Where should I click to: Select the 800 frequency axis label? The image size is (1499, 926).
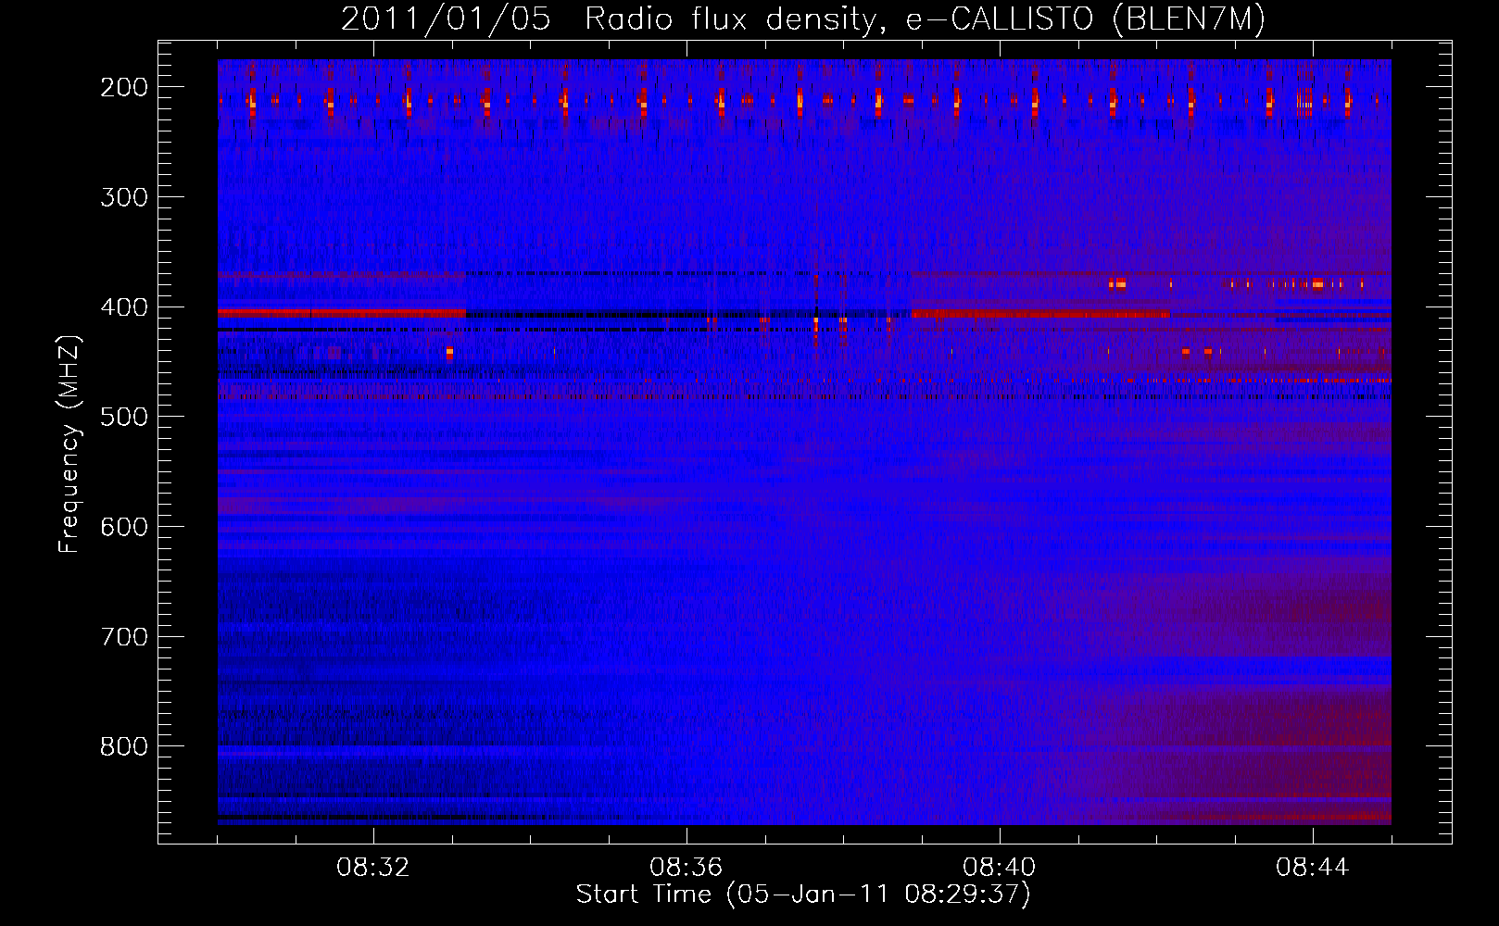coord(124,746)
